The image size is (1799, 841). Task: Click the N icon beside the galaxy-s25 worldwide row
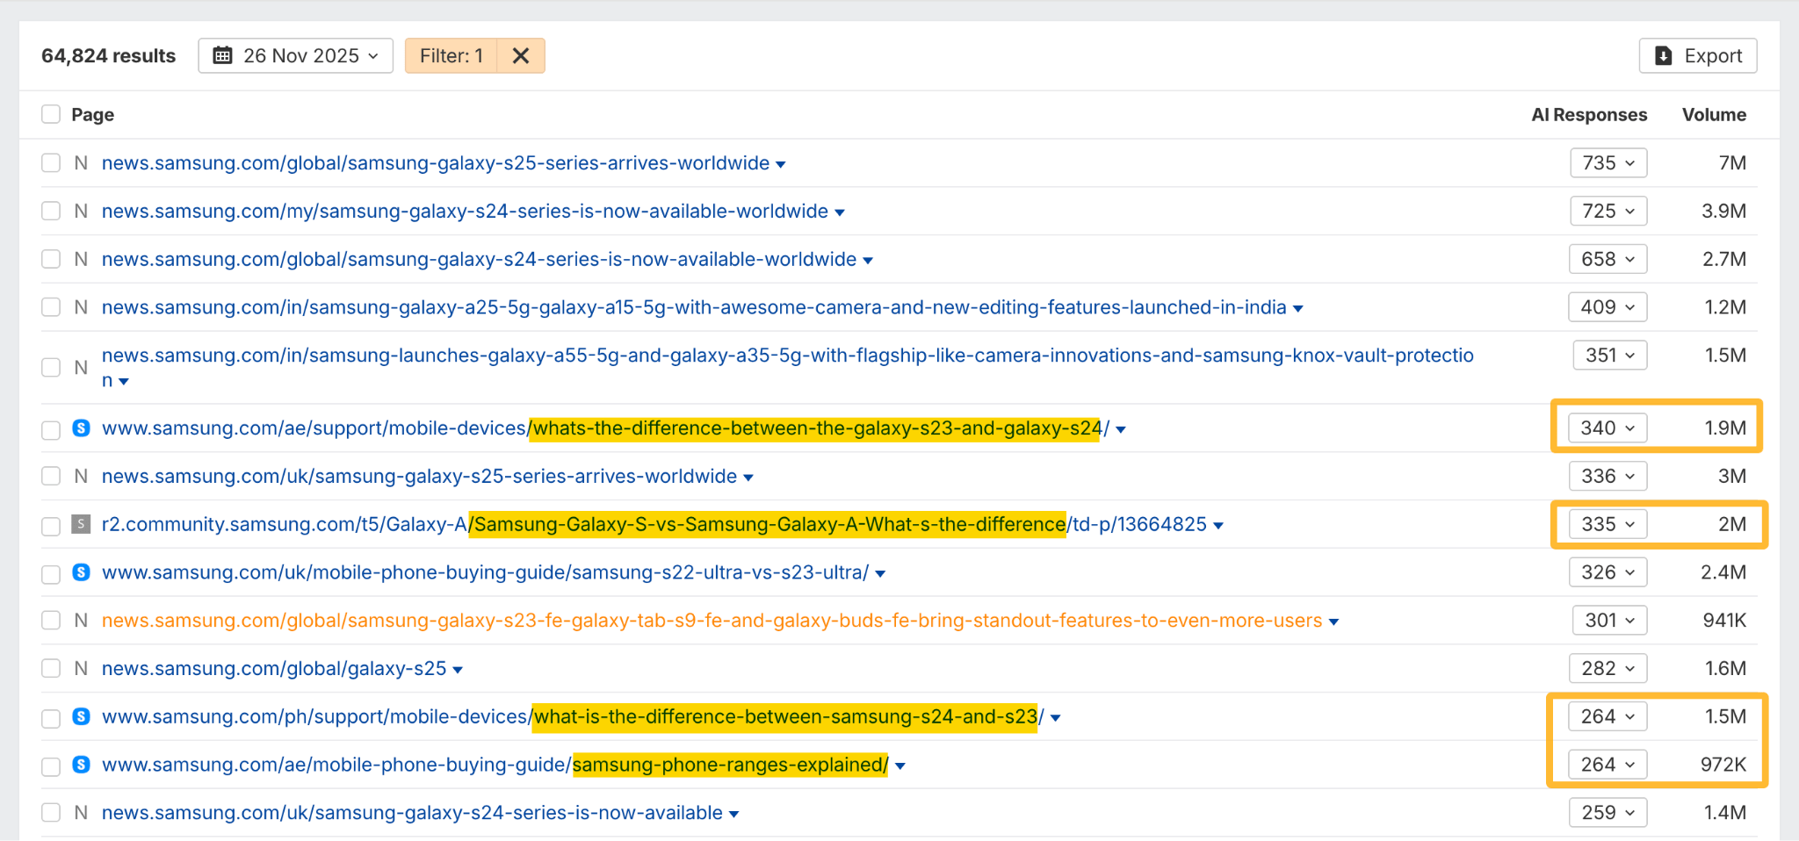pos(80,162)
